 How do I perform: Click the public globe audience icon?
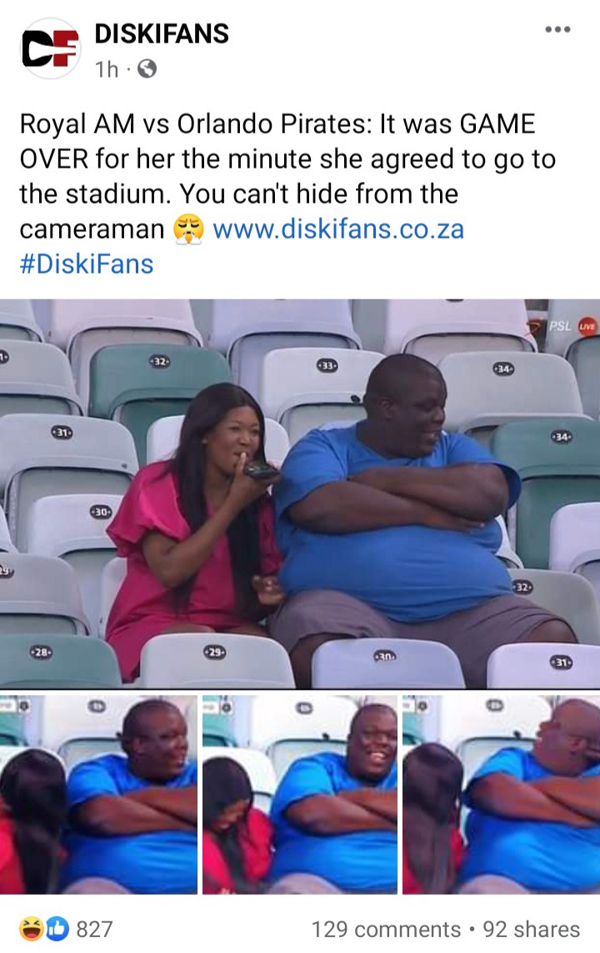147,69
